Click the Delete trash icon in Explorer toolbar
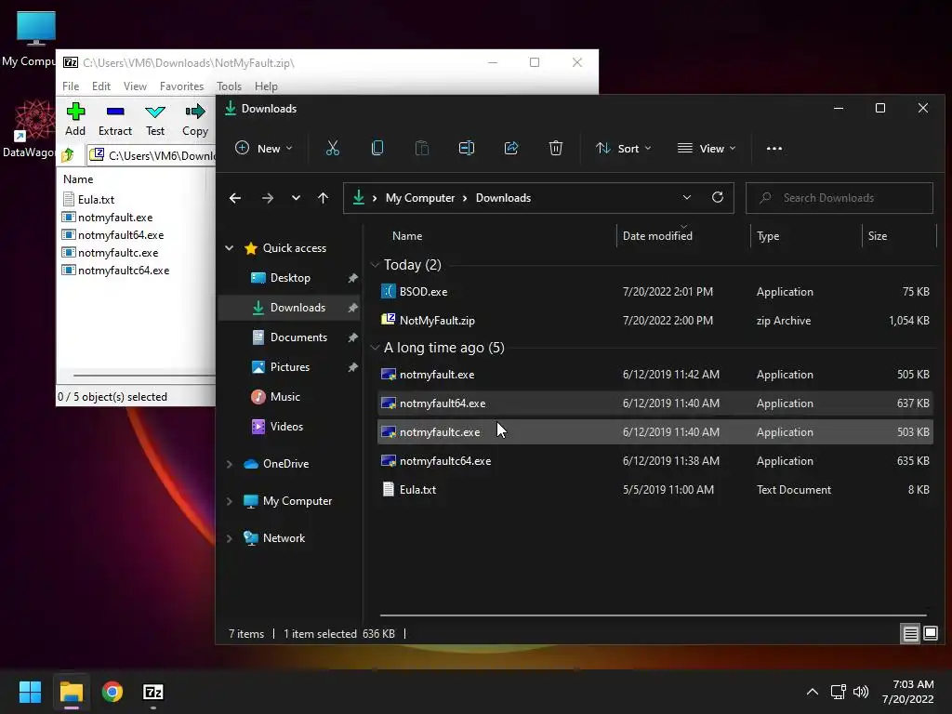The height and width of the screenshot is (714, 952). click(x=556, y=148)
